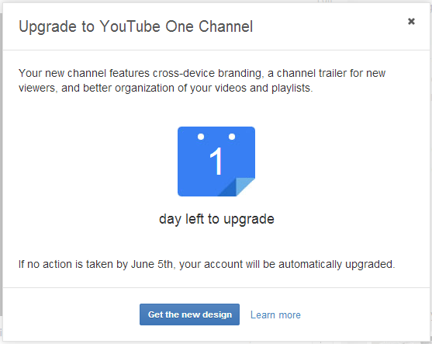Screen dimensions: 432x344
Task: Click the word "upgrade" under the calendar
Action: point(249,220)
